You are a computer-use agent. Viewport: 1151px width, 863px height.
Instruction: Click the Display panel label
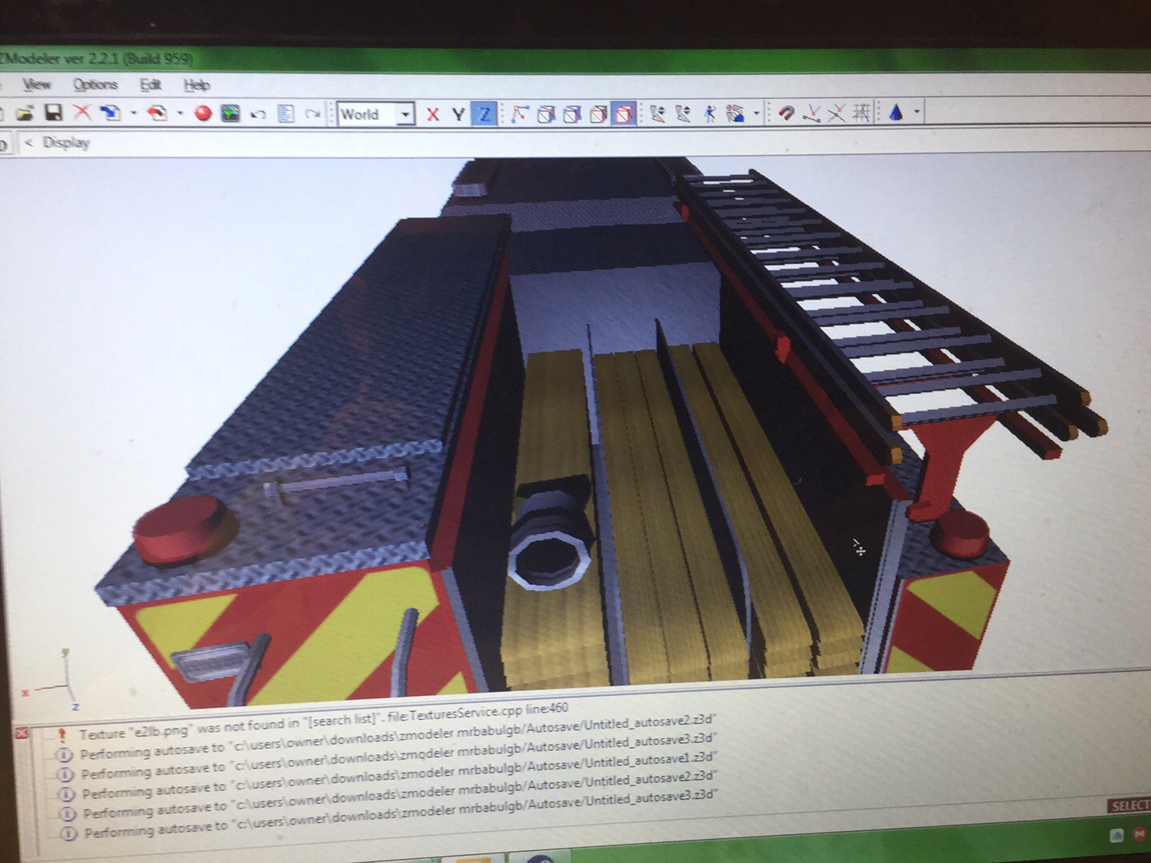click(66, 142)
